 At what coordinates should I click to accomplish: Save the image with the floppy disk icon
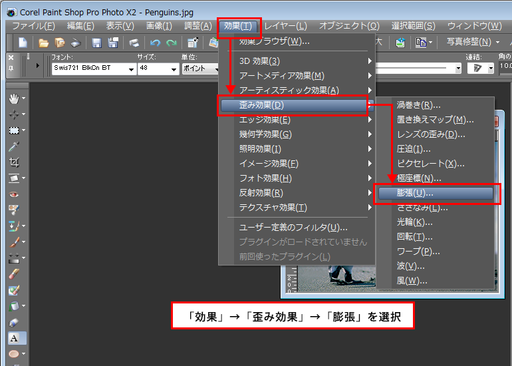point(96,43)
